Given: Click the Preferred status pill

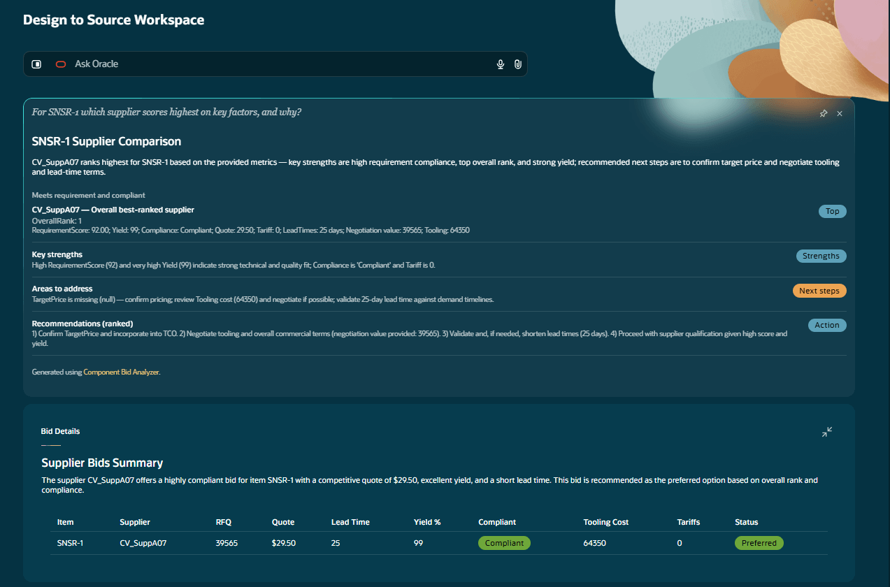Looking at the screenshot, I should click(x=759, y=543).
